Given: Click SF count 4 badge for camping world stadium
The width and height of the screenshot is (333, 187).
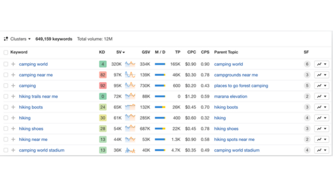Looking at the screenshot, I should tap(307, 150).
